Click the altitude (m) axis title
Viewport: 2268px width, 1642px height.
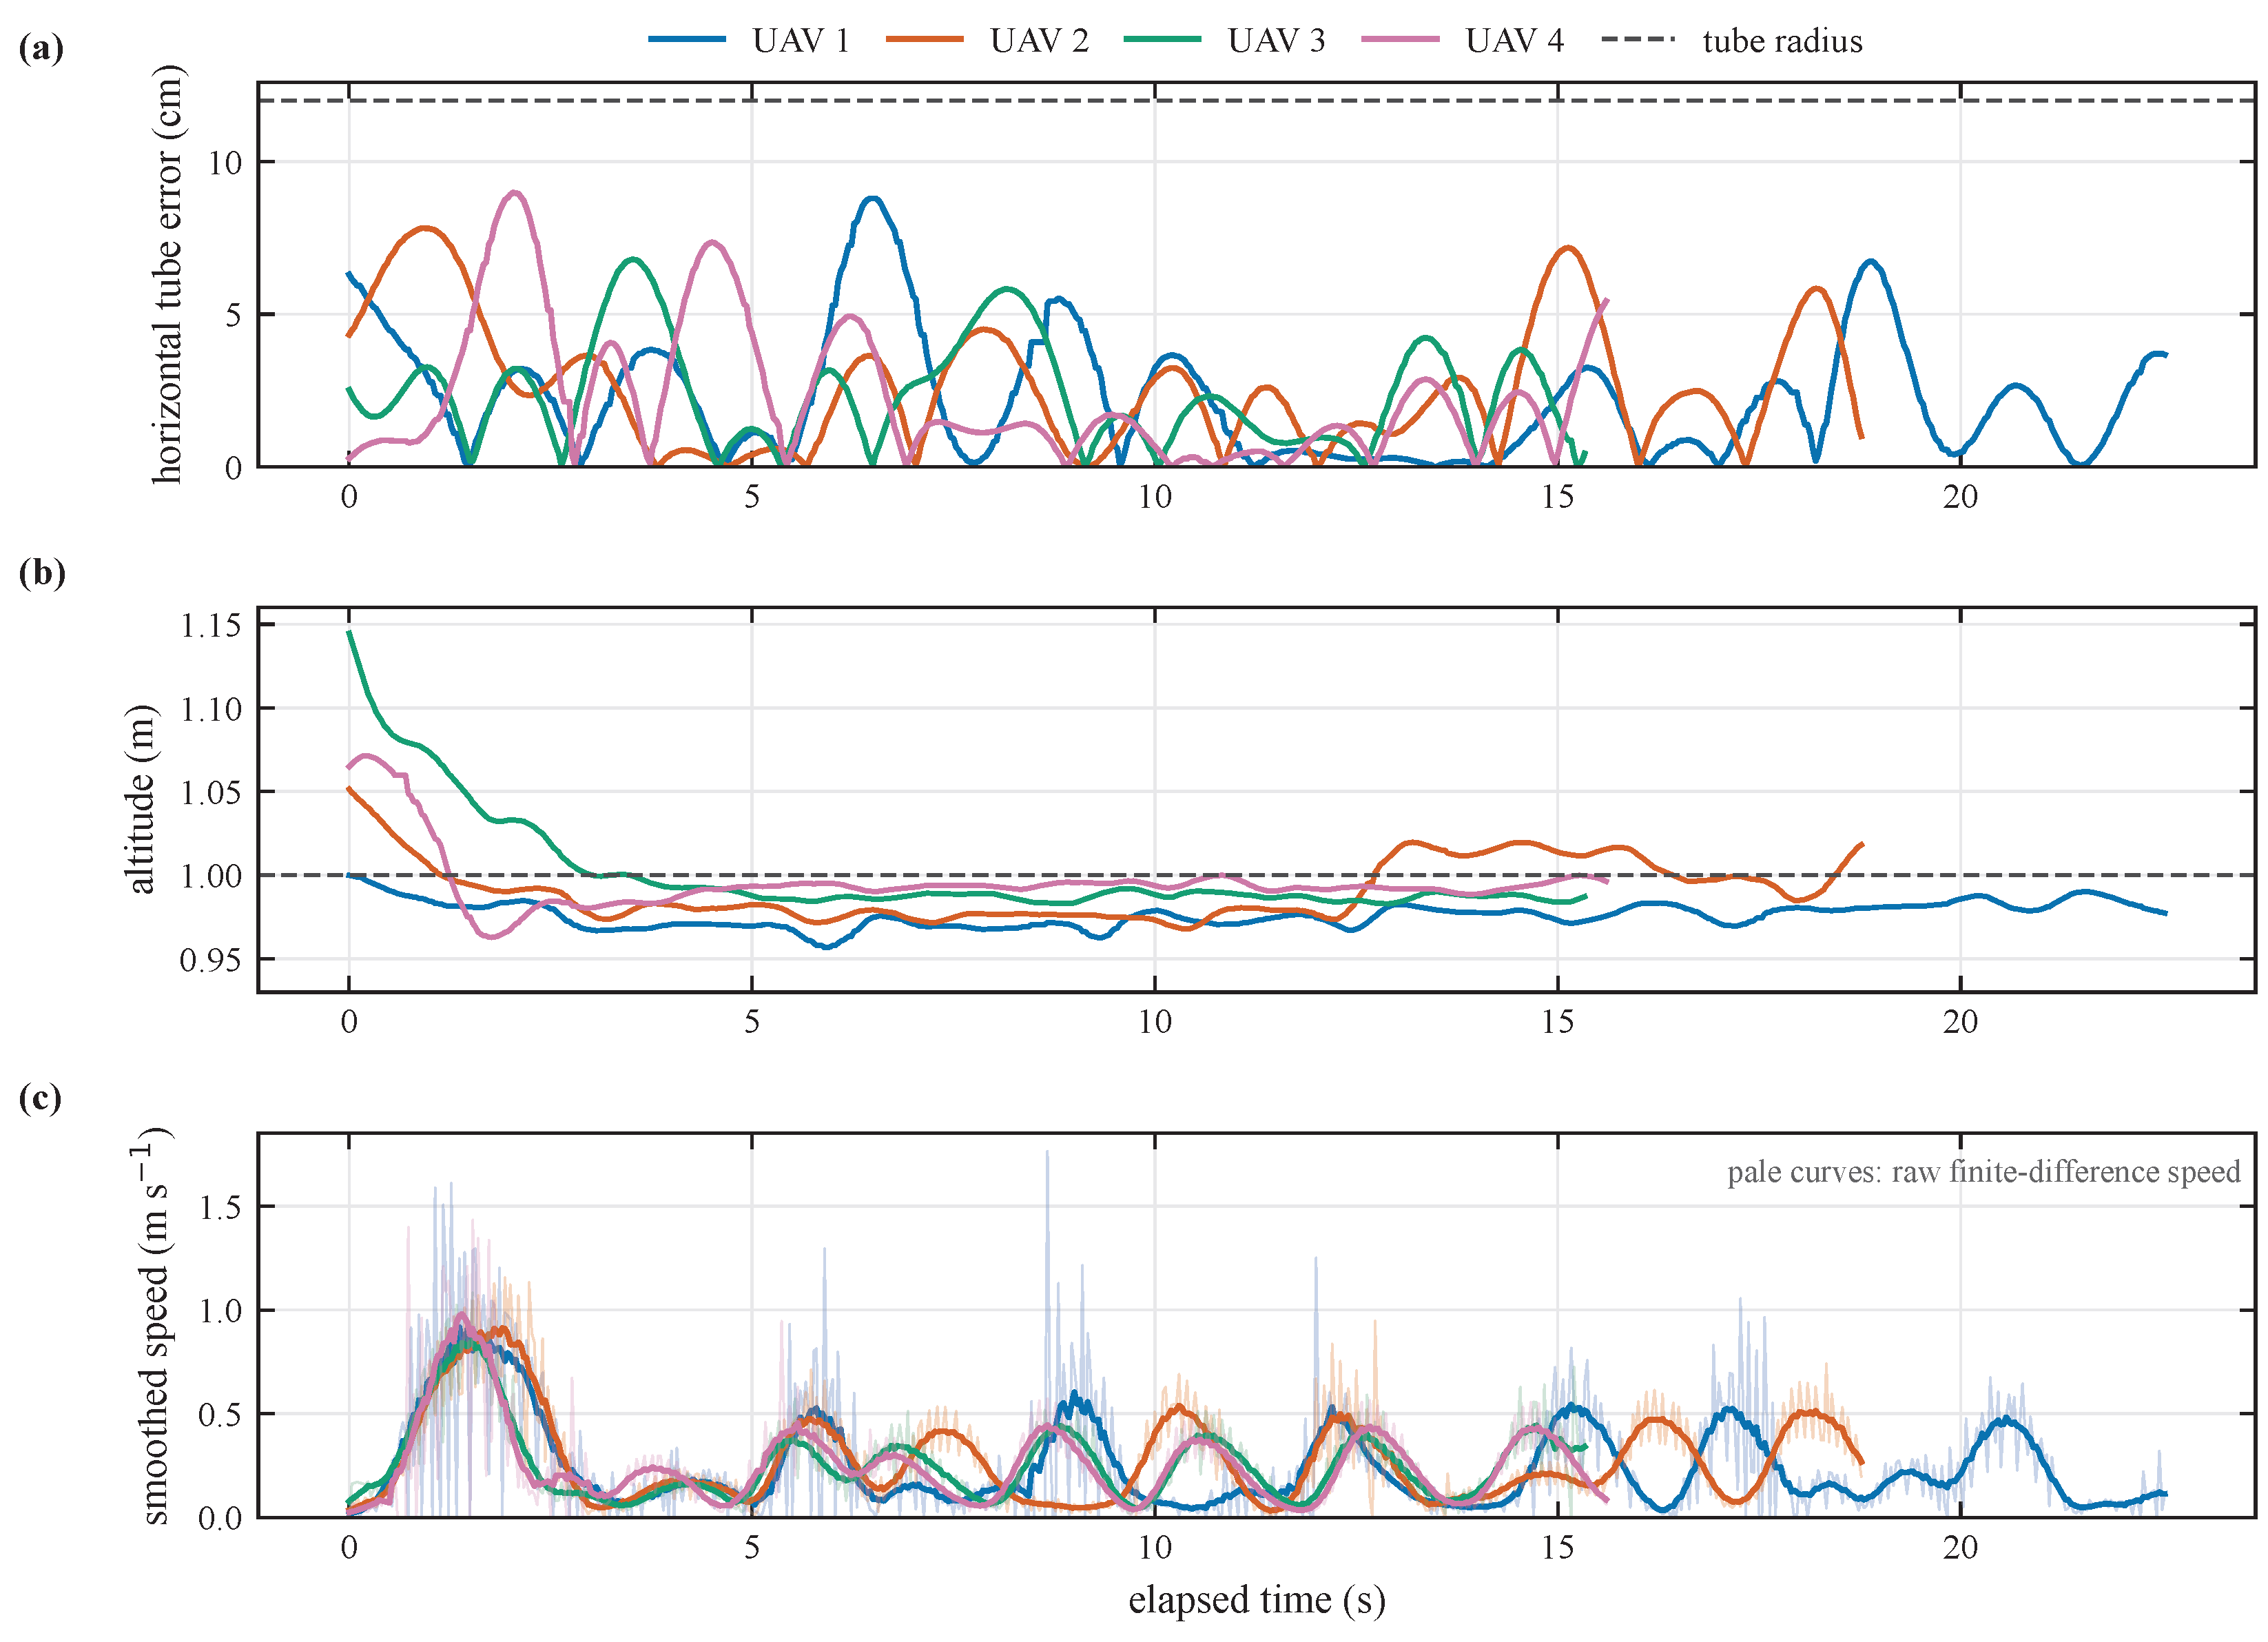140,799
